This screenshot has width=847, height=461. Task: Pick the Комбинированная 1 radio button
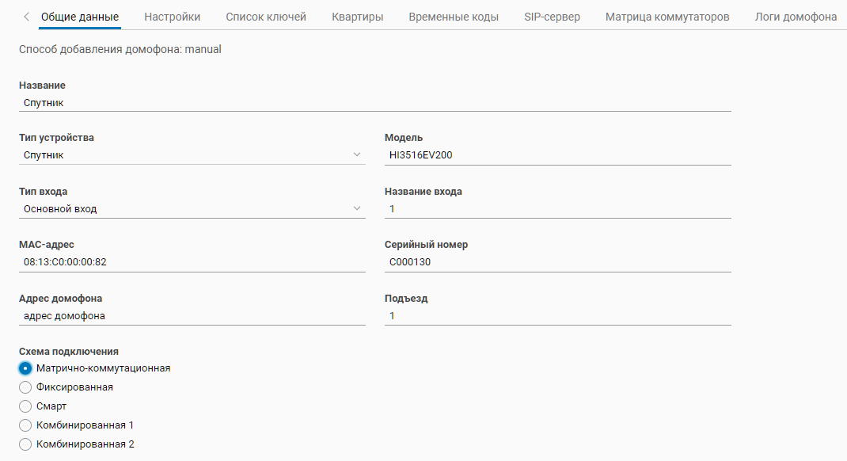[x=25, y=425]
